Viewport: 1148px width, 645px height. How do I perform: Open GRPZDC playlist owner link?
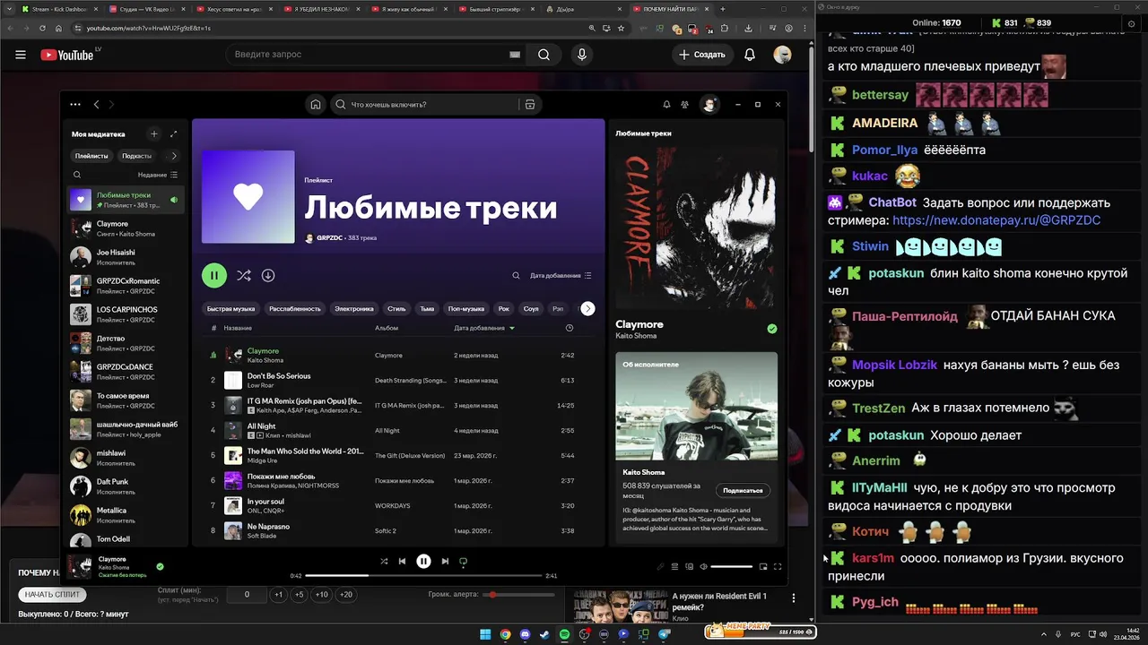(x=329, y=238)
